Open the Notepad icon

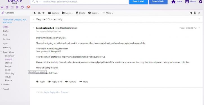[x=17, y=7]
